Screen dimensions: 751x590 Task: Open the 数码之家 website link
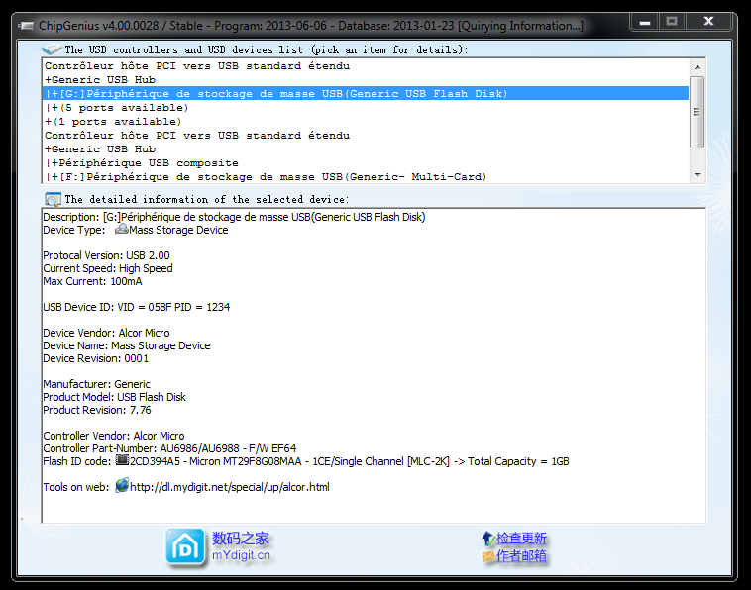tap(241, 539)
